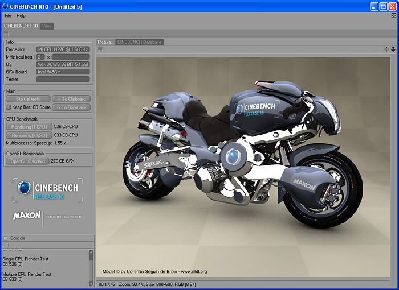Open the File menu
Viewport: 399px width, 290px height.
tap(8, 16)
